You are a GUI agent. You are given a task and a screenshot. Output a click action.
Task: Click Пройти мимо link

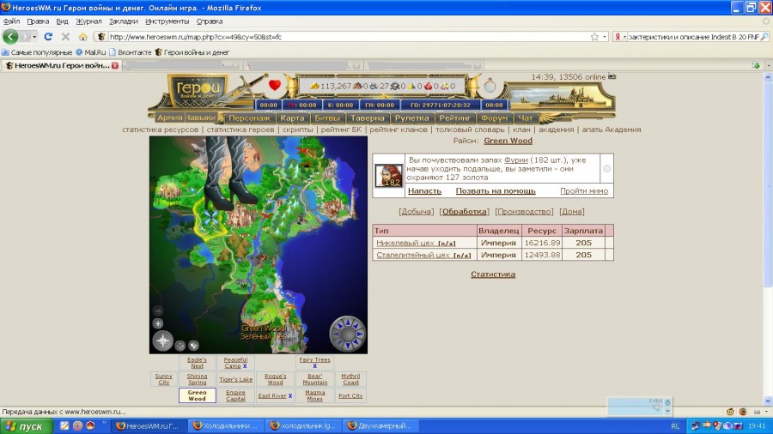point(584,191)
